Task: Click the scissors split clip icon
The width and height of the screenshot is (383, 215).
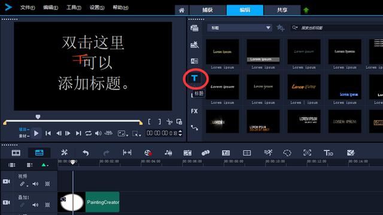Action: (169, 122)
